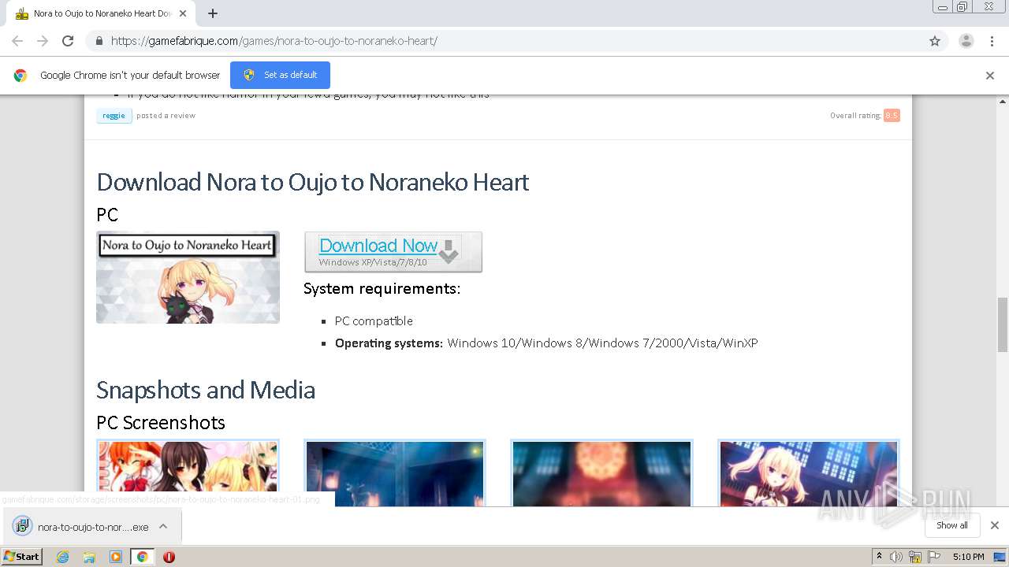Click the Download Nora to Oujo heading
1009x567 pixels.
coord(313,182)
